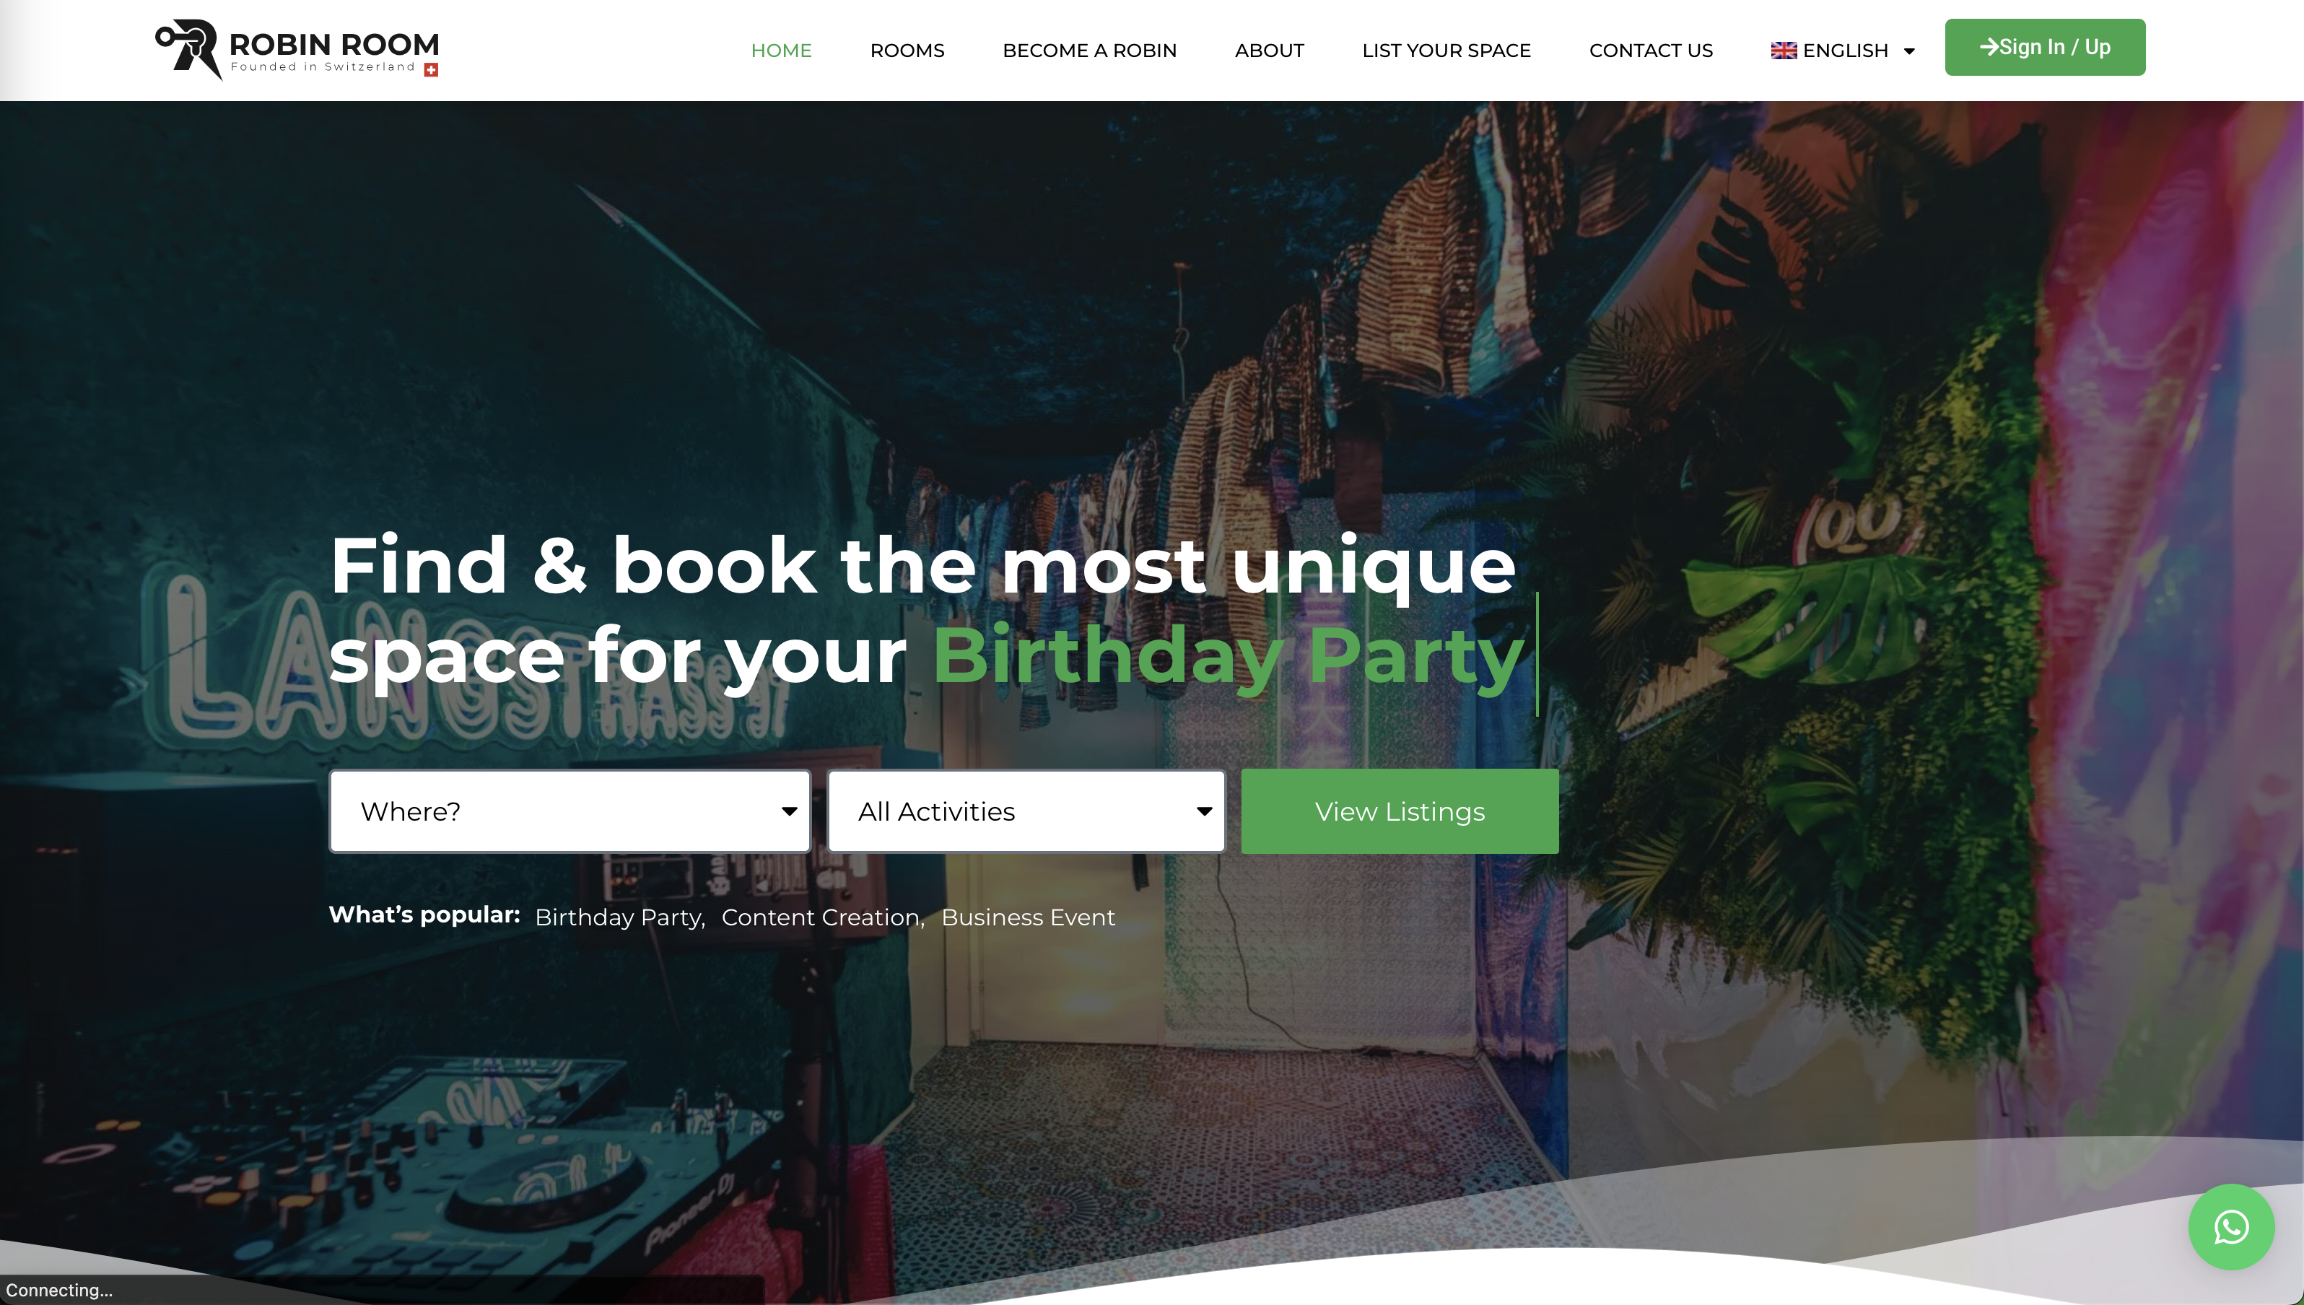Click the View Listings button
This screenshot has width=2304, height=1305.
1400,811
